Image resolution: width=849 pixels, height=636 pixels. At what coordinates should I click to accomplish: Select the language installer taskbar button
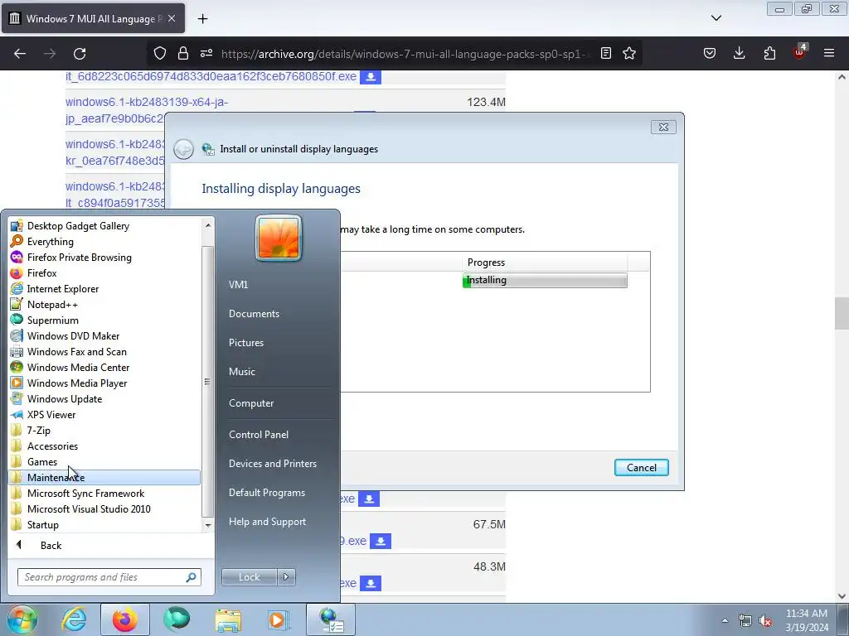click(x=331, y=619)
